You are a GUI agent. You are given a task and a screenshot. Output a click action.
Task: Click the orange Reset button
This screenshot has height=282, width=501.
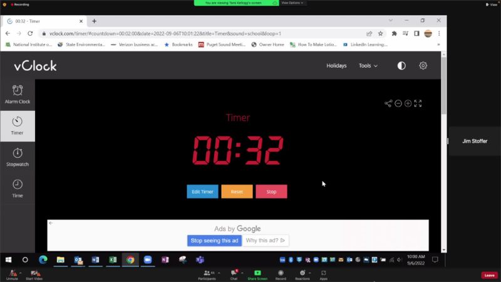pyautogui.click(x=237, y=192)
